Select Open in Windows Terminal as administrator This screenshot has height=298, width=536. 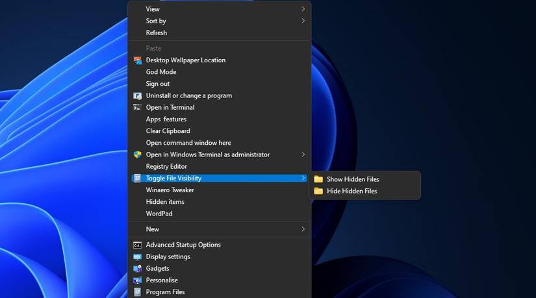pos(220,155)
